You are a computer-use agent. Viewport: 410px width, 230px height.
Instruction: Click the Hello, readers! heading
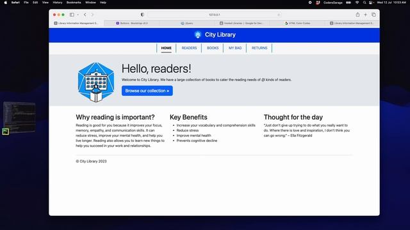pos(156,68)
